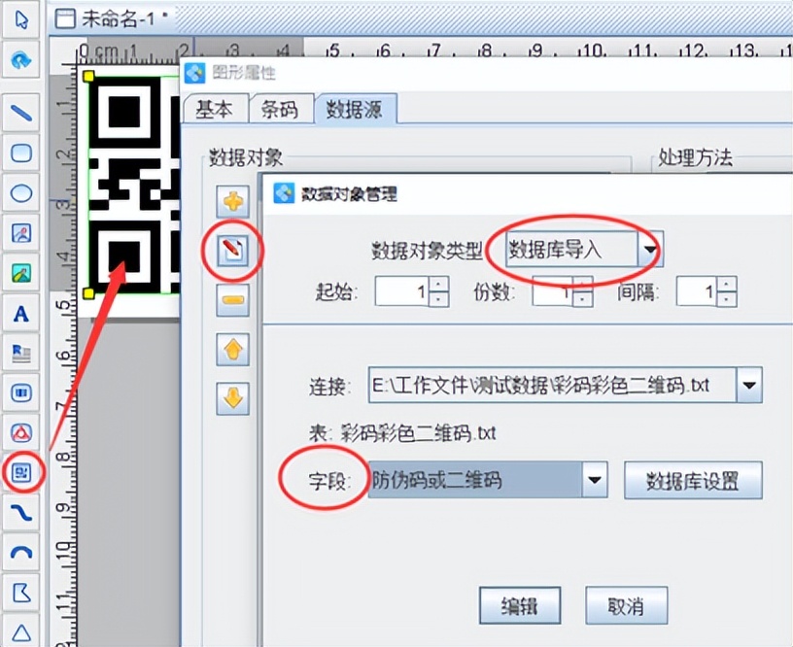Viewport: 793px width, 647px height.
Task: Click the 数据库设置 button
Action: (x=693, y=480)
